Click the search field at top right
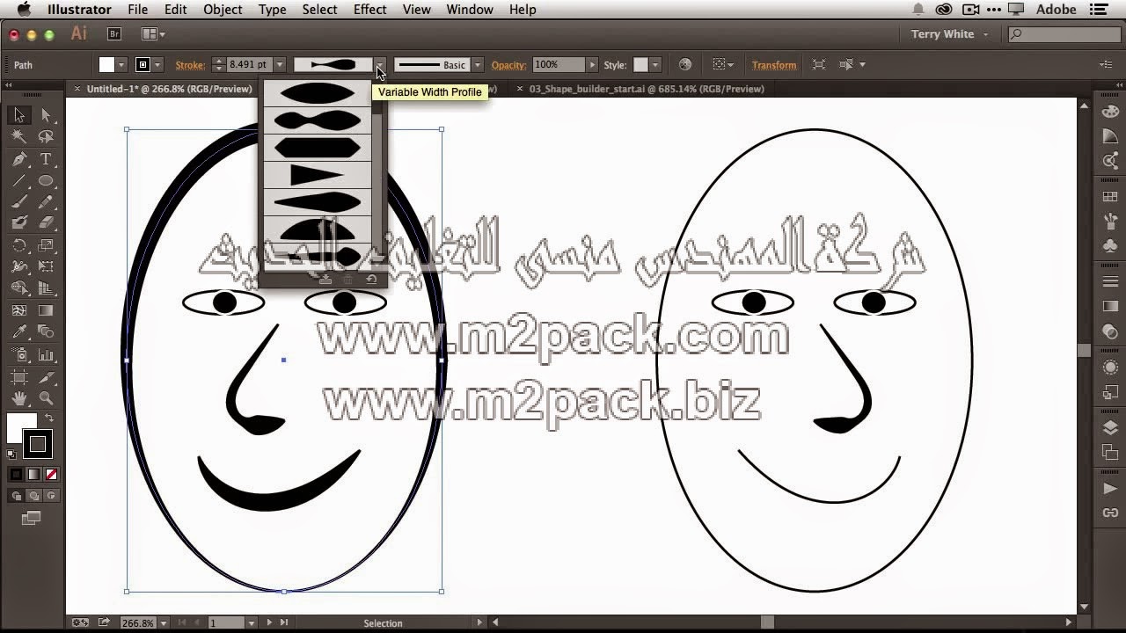 (1063, 34)
